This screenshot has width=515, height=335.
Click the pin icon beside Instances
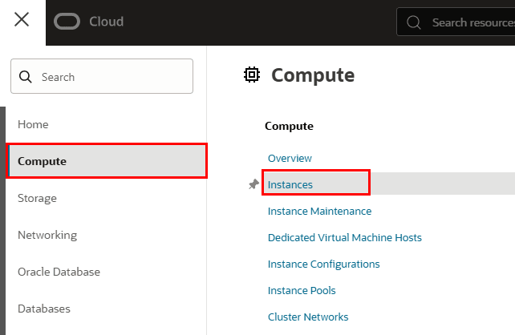click(x=253, y=184)
